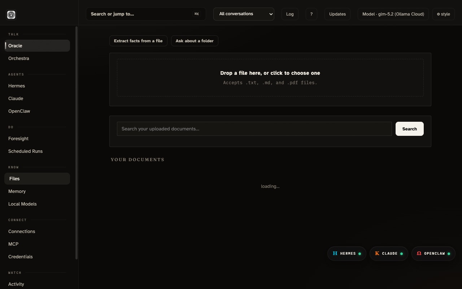
Task: Open the All conversations dropdown
Action: point(244,14)
